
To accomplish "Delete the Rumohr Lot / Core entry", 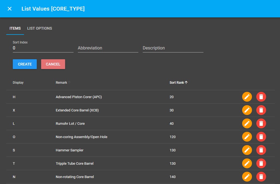I will [261, 123].
